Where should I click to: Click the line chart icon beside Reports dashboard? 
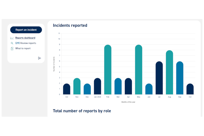pyautogui.click(x=12, y=38)
